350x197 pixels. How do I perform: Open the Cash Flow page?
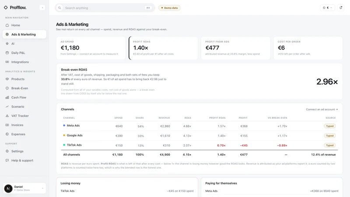[x=24, y=97]
